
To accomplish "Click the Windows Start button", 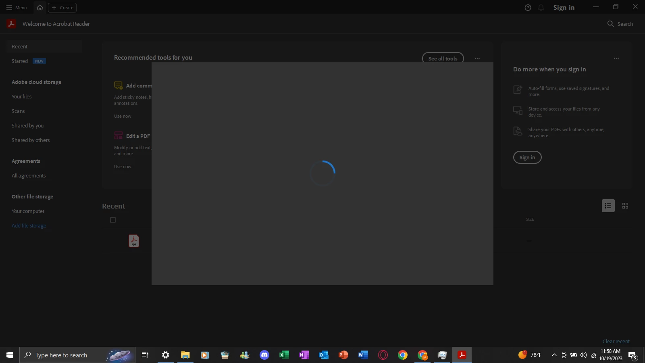I will pos(10,355).
